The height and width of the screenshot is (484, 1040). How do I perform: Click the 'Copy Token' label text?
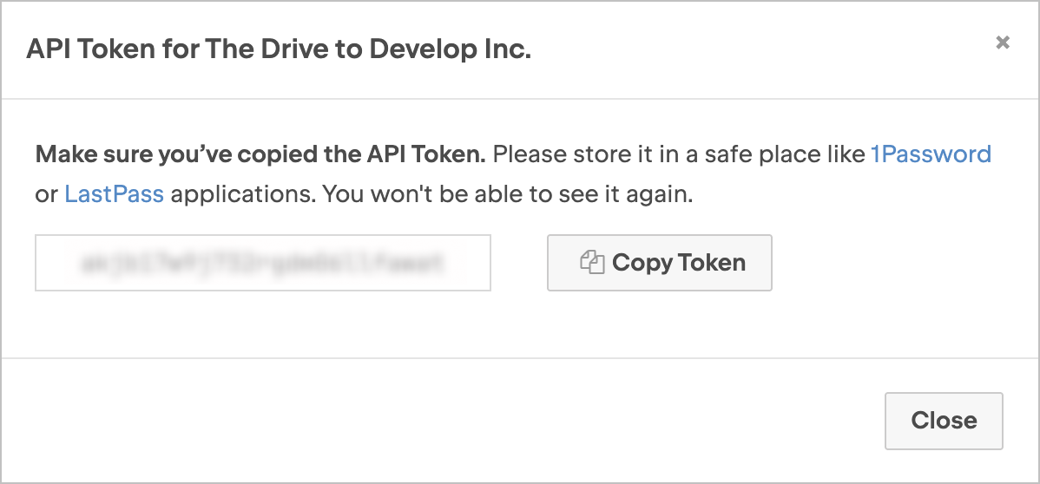pyautogui.click(x=678, y=263)
